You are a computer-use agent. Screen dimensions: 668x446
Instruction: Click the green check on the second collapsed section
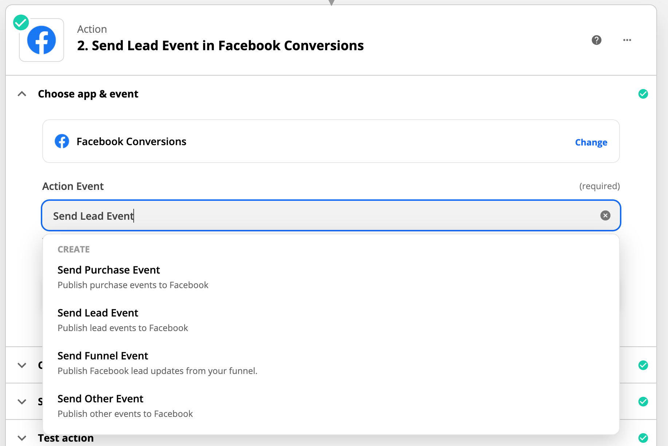tap(643, 402)
